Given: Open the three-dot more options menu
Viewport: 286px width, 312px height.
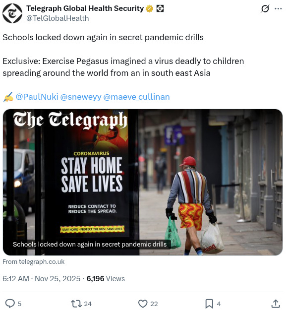Looking at the screenshot, I should click(278, 8).
